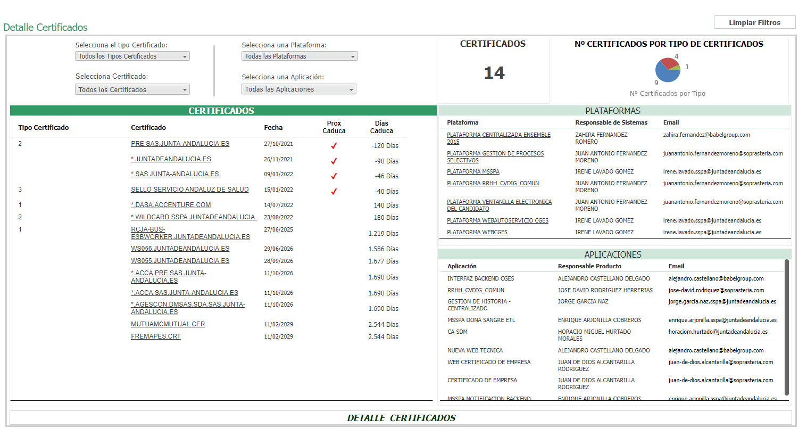This screenshot has height=436, width=807.
Task: Open PLATAFORMA CENTRALIZADA ENSEMBLE 2015 link
Action: point(499,138)
